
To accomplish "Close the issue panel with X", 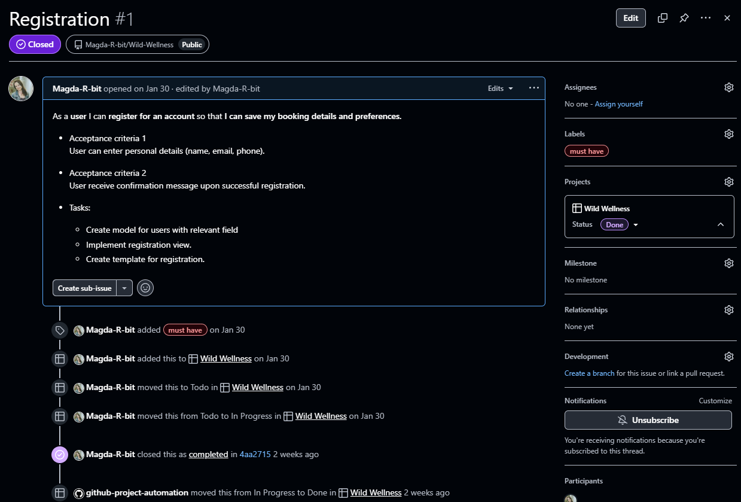I will point(727,18).
